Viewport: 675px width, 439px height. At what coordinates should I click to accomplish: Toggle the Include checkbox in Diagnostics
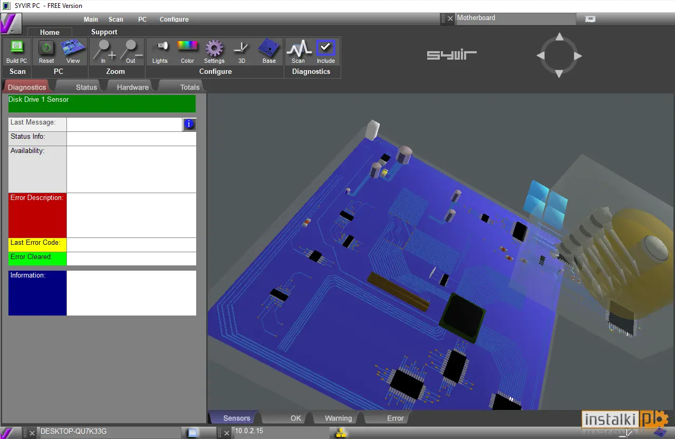(x=326, y=47)
